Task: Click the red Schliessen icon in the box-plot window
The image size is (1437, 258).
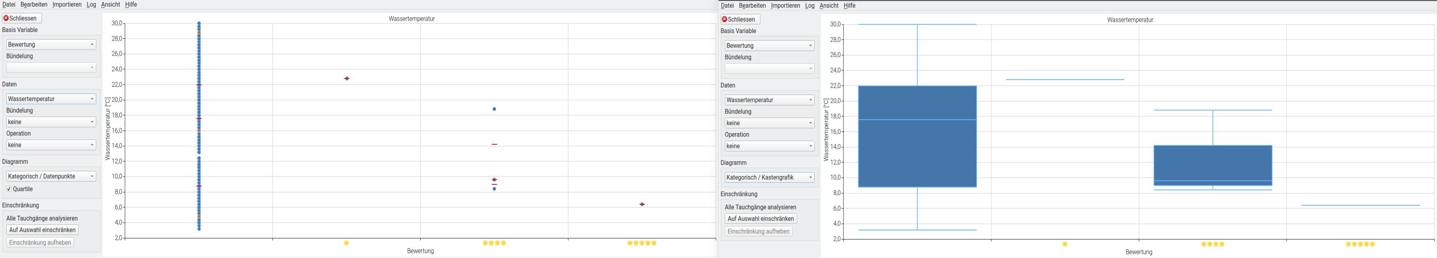Action: 725,20
